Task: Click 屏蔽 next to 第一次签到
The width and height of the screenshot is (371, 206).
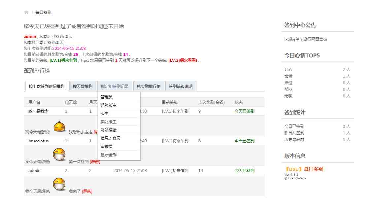Action: (95, 162)
